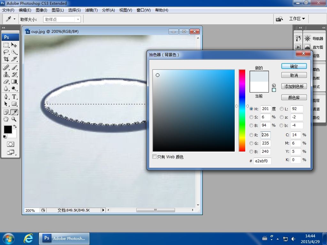Expand the toolbox double-arrow

click(x=3, y=27)
